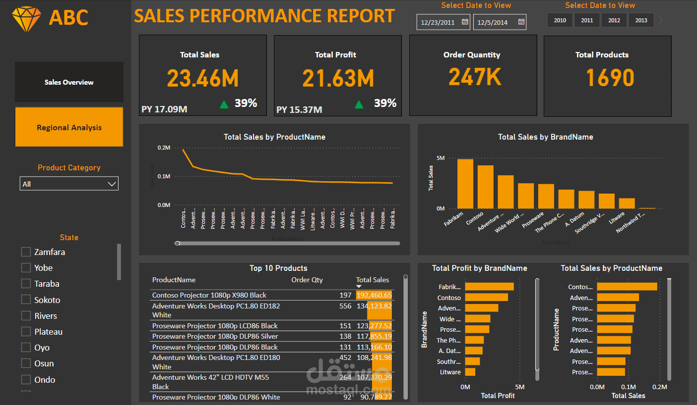Click the Fabrikam column in BrandName chart

(x=465, y=184)
